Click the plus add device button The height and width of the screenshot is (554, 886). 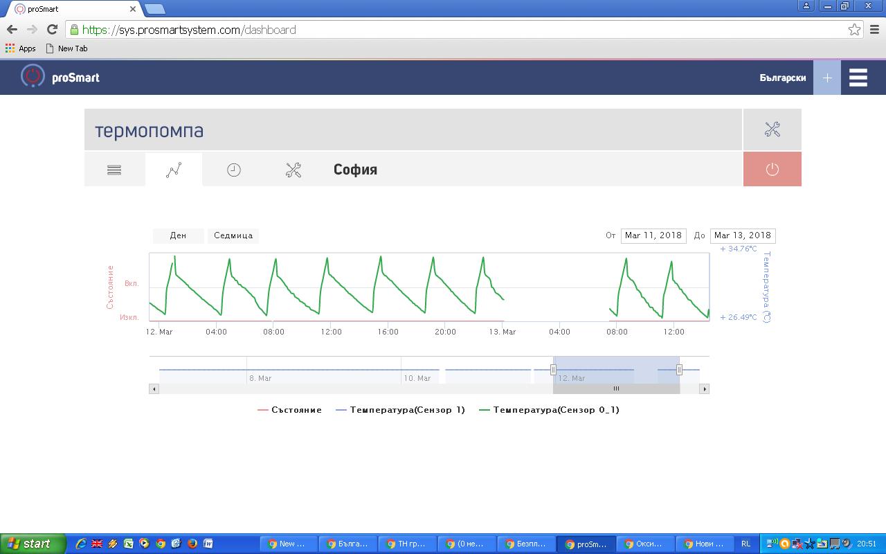click(x=826, y=78)
